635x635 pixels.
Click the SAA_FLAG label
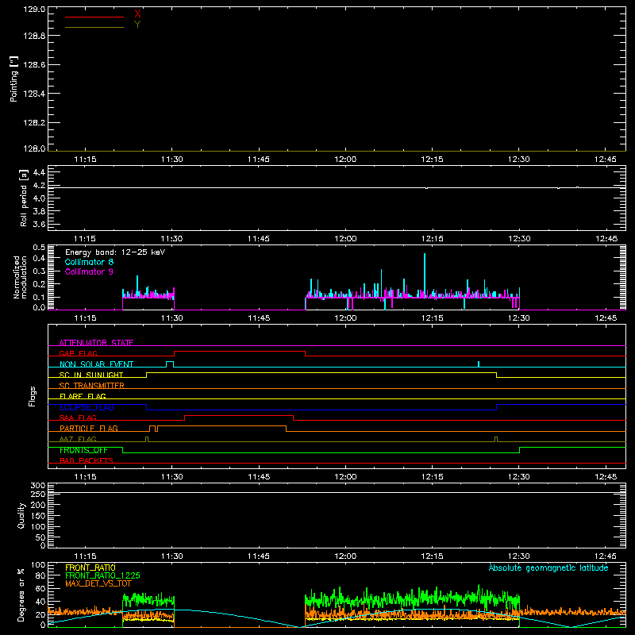(78, 418)
